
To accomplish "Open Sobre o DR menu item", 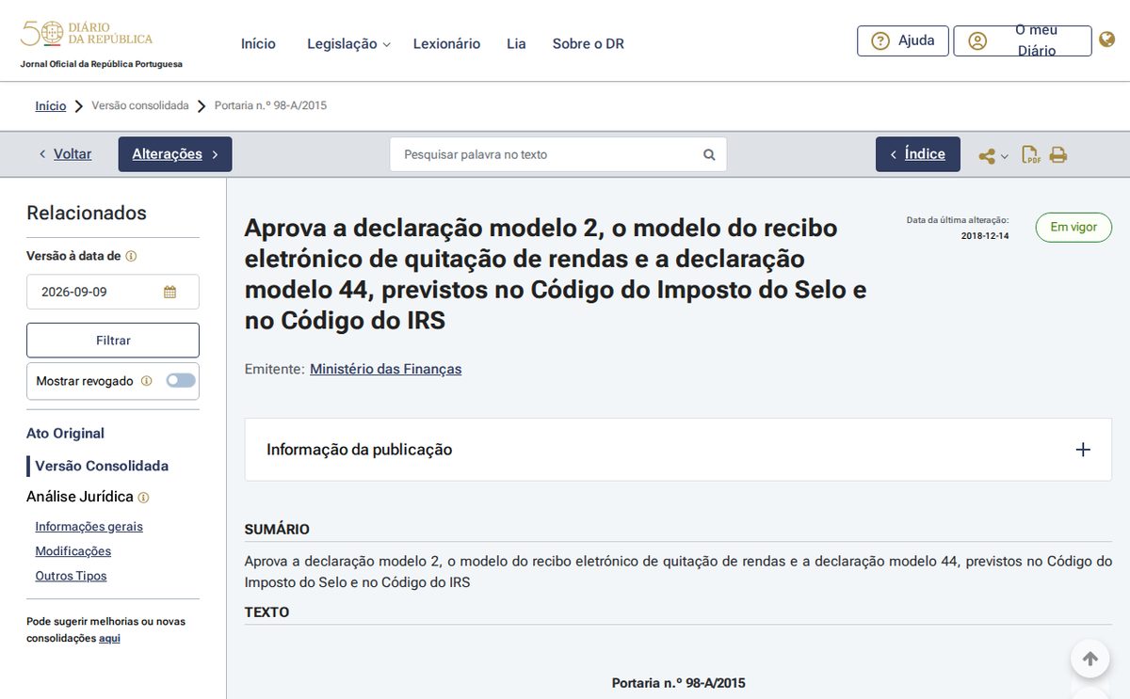I will point(589,44).
